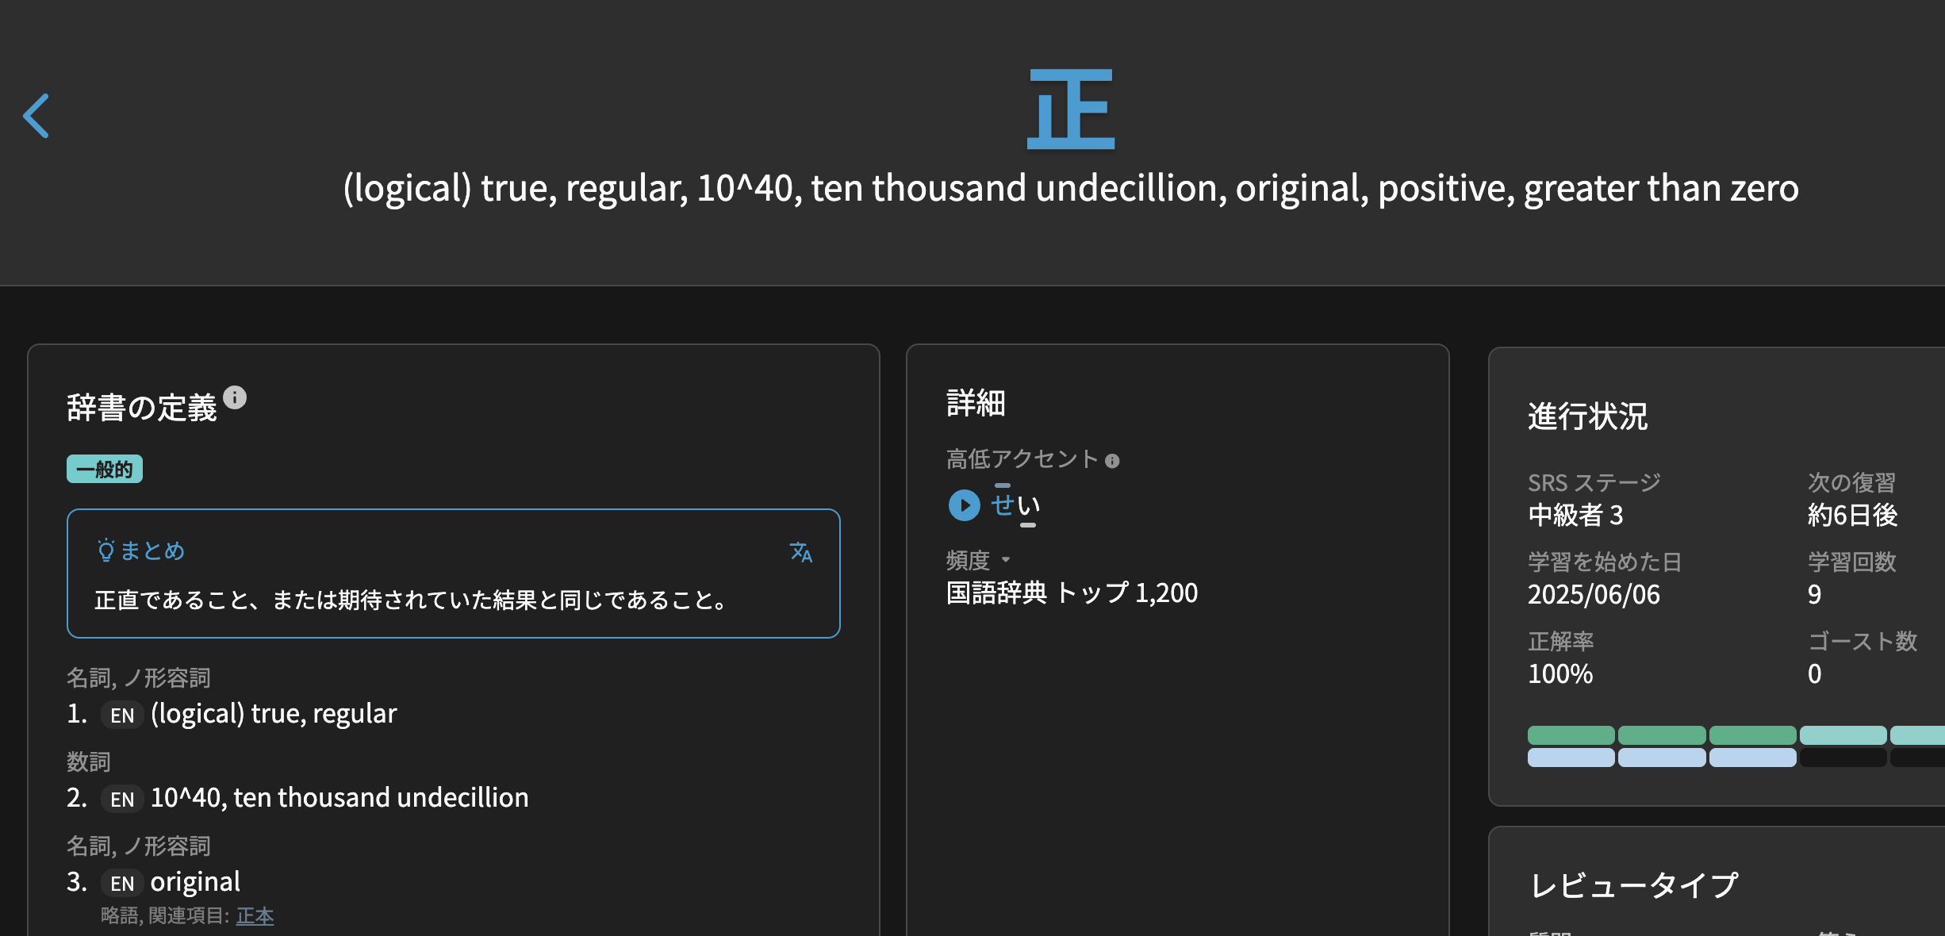
Task: Click the まとめ summary sentence text
Action: tap(411, 600)
